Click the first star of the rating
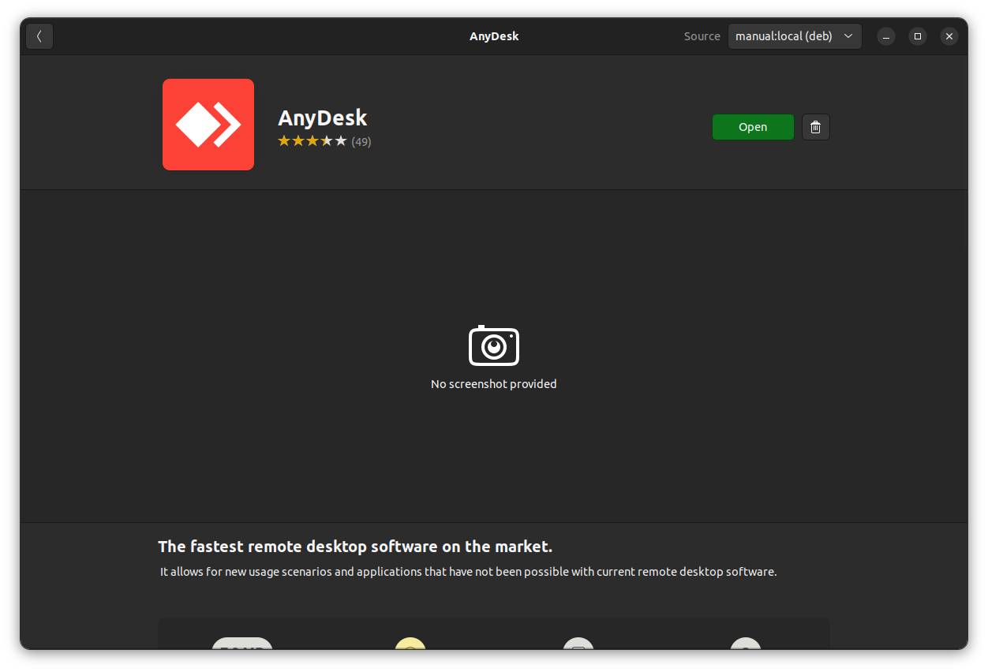Viewport: 988px width, 672px height. (284, 140)
